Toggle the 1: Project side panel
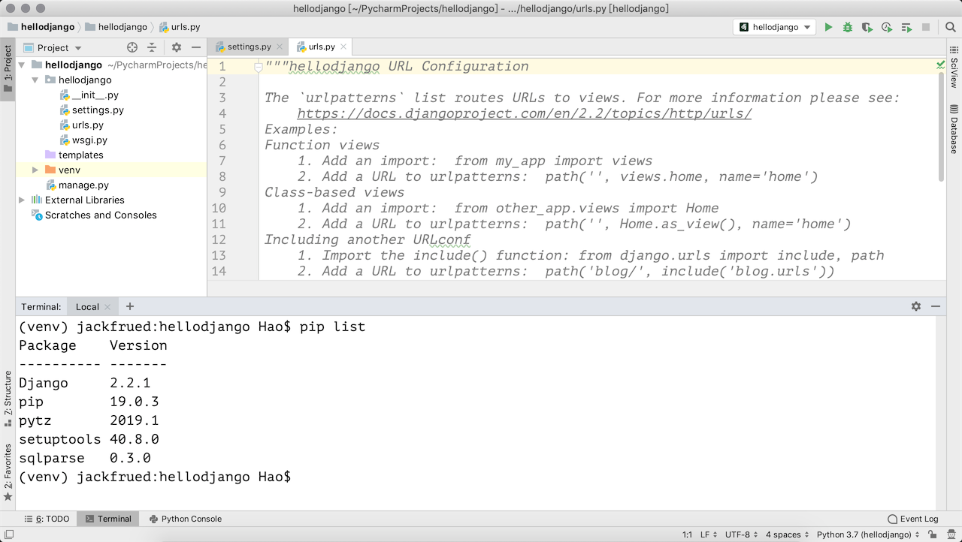Image resolution: width=962 pixels, height=542 pixels. (x=8, y=68)
